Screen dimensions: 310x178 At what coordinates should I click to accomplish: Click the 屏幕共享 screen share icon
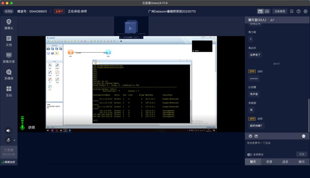(x=9, y=57)
